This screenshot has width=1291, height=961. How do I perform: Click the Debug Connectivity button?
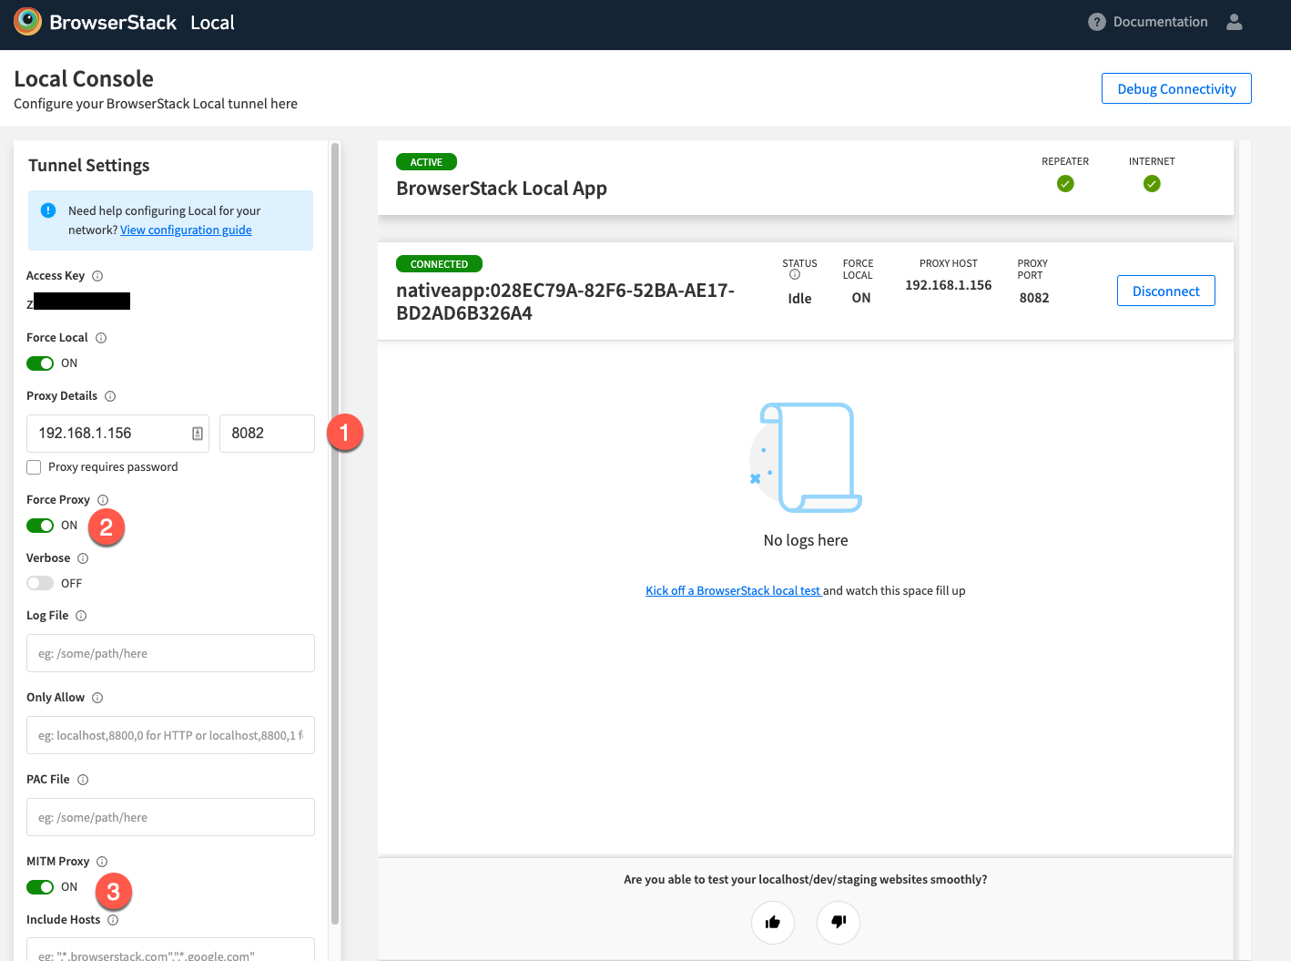pos(1176,88)
